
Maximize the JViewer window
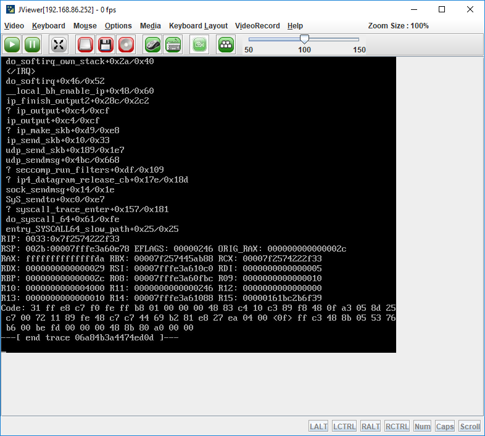(x=442, y=10)
